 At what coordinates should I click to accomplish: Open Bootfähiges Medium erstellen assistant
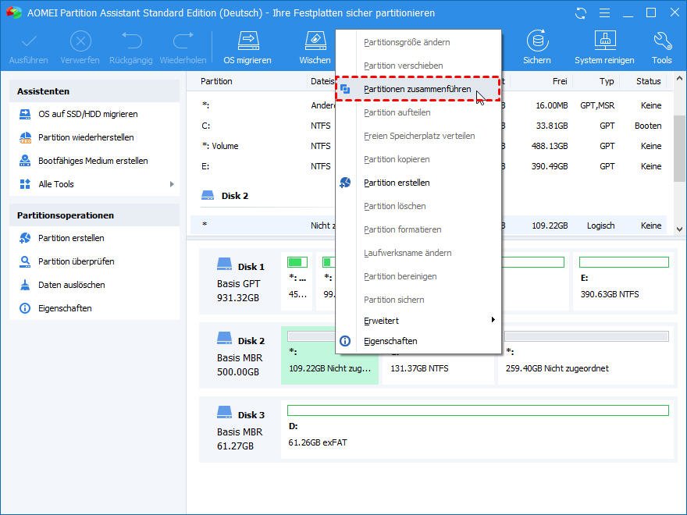click(93, 161)
